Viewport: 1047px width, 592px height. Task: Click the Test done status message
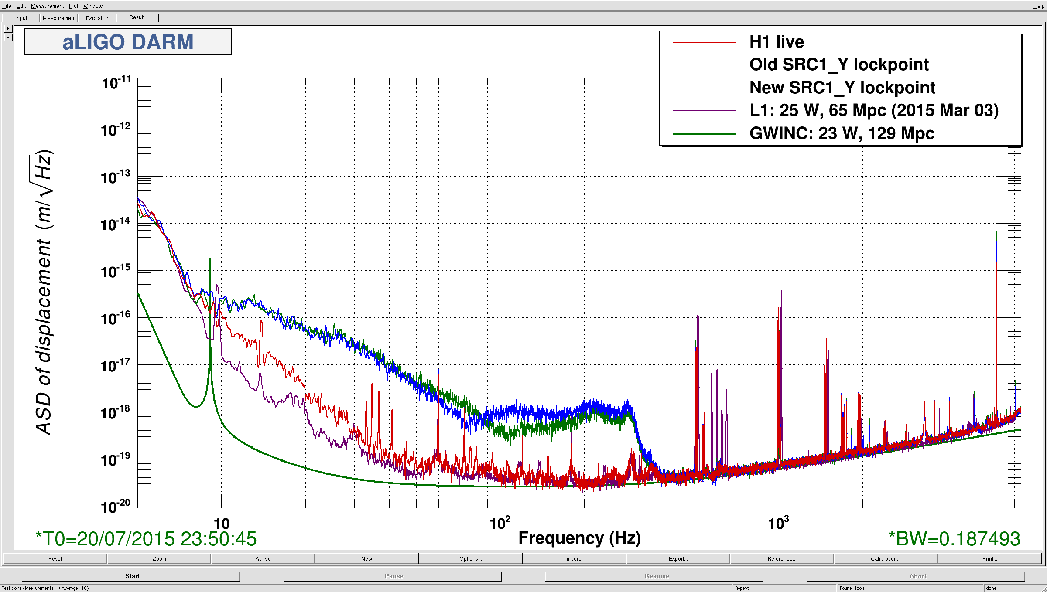click(x=45, y=588)
